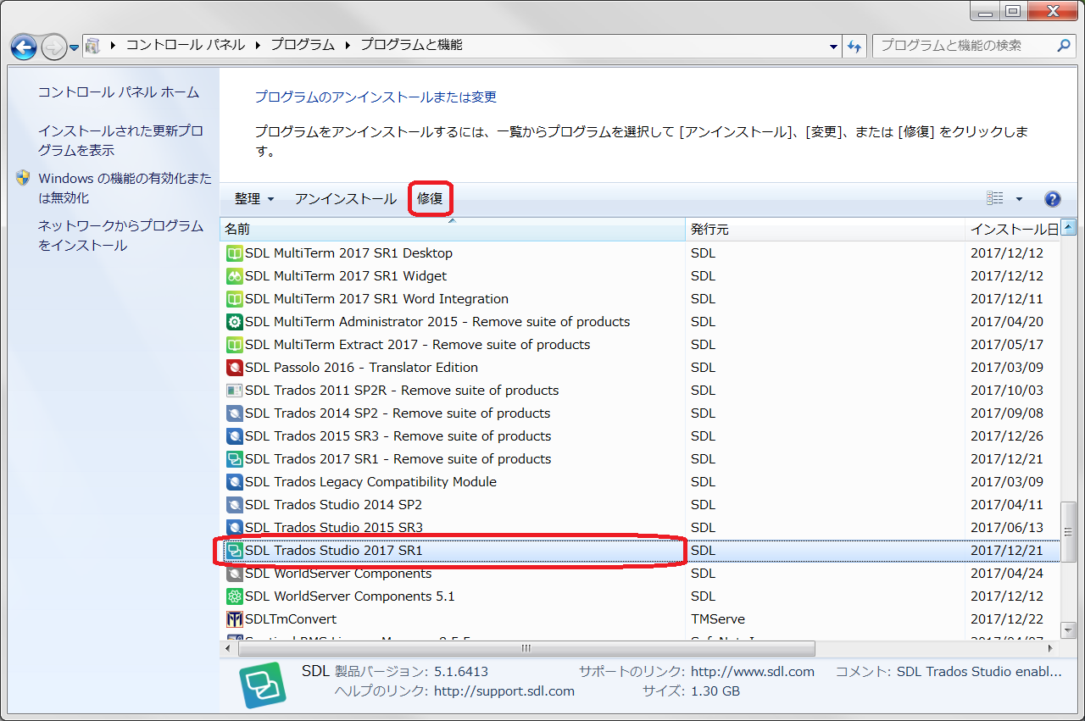Click the 2017/12/26 install date cell

[1007, 436]
